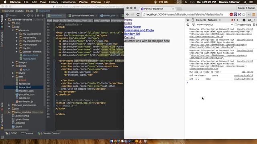Open Finder from the Dock

112,141
